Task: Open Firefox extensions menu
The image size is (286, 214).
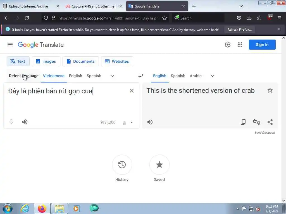Action: (x=259, y=18)
